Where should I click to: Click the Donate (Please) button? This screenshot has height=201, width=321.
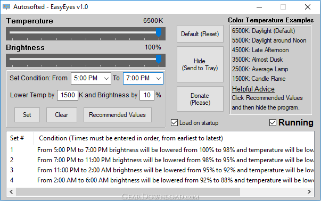coord(200,99)
